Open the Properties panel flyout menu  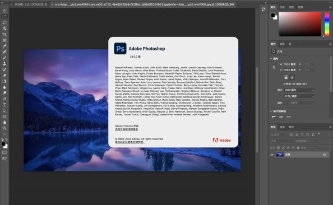click(x=330, y=44)
